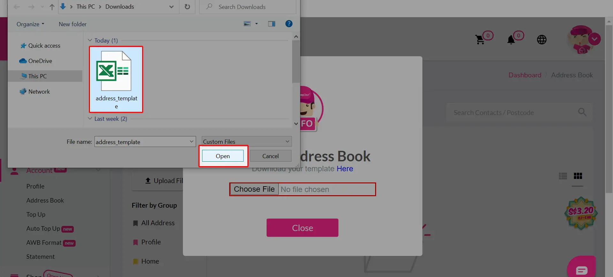Open the notifications bell

[511, 40]
